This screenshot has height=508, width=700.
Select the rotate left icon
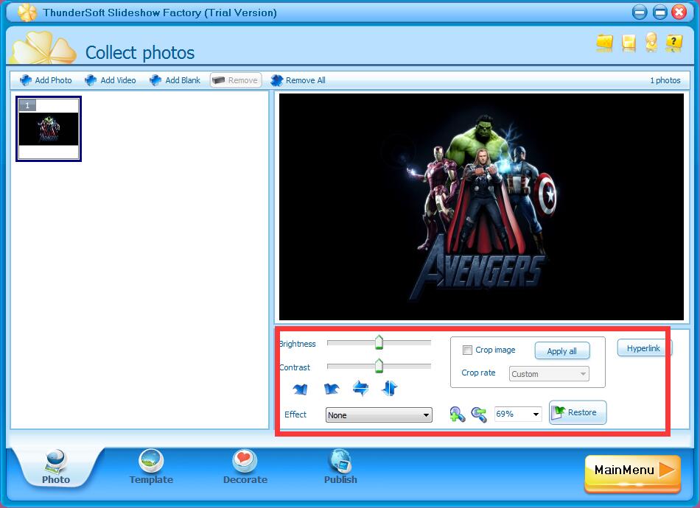(301, 388)
